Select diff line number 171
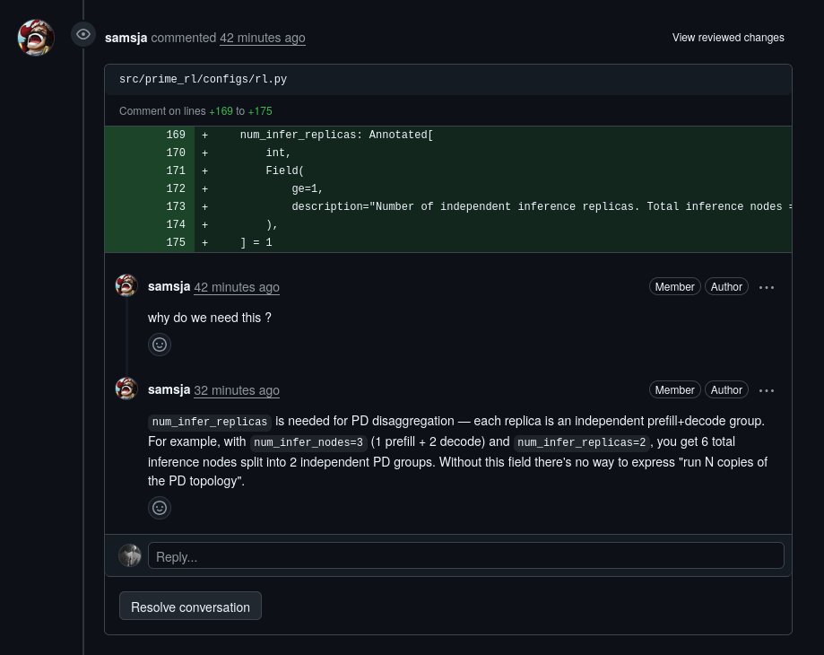The height and width of the screenshot is (655, 824). click(176, 170)
